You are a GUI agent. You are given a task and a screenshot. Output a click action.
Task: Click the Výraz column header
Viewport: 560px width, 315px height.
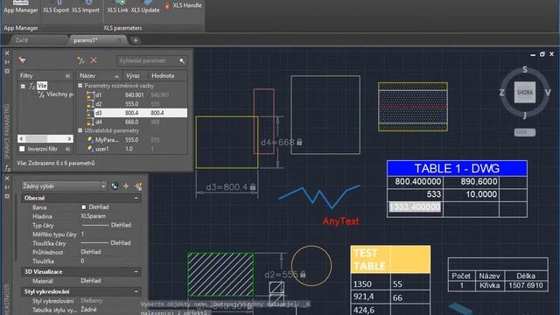tap(135, 76)
